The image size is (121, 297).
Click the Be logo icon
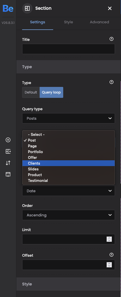[8, 8]
